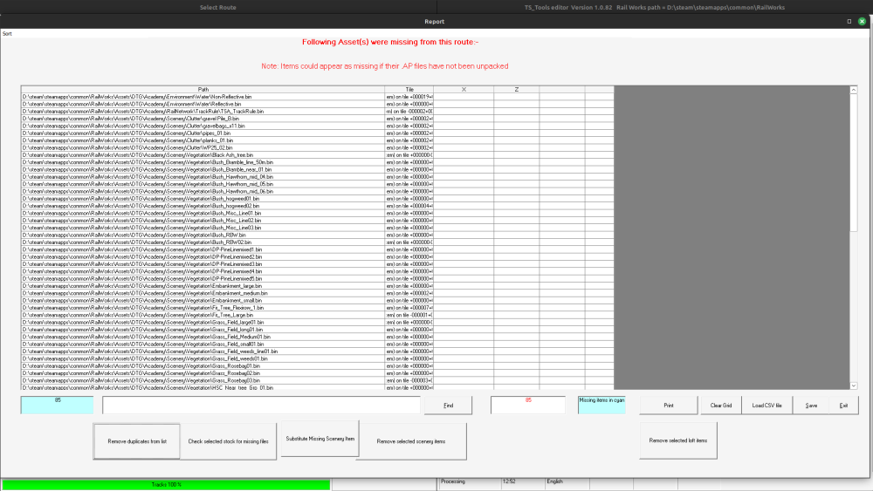Click the X column header
Screen dimensions: 873x491
click(464, 90)
